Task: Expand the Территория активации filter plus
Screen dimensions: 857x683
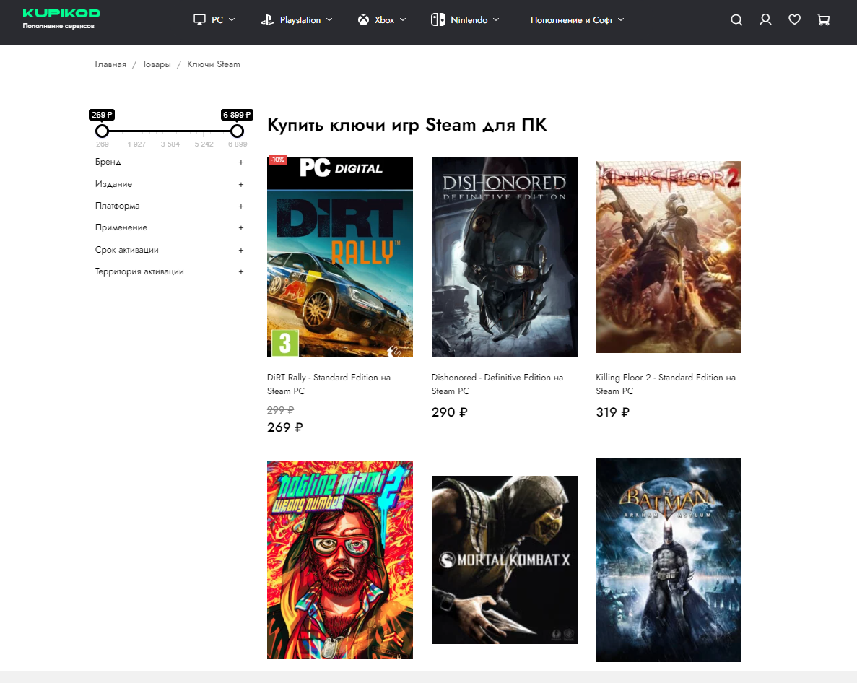Action: tap(241, 271)
